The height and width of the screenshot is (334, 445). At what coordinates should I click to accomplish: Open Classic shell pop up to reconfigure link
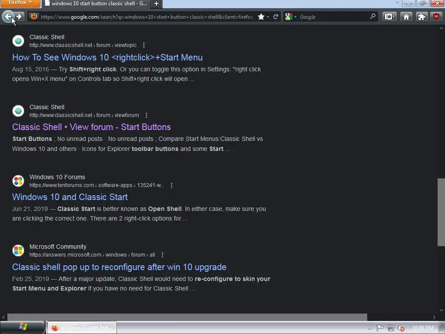pyautogui.click(x=119, y=267)
